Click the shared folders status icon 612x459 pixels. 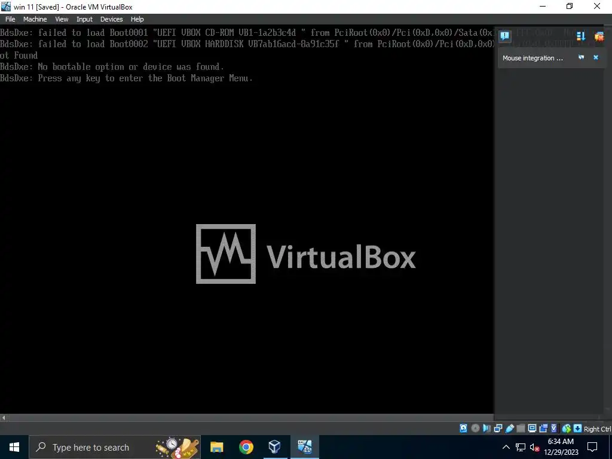521,428
